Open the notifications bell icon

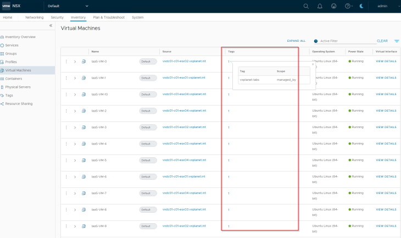point(320,6)
